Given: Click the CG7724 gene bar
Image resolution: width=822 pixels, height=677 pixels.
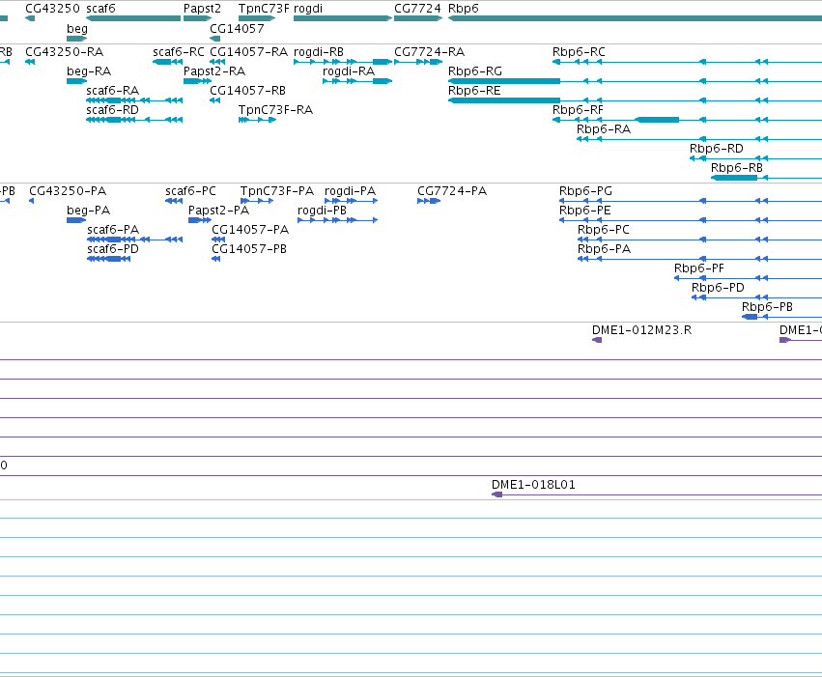Looking at the screenshot, I should [x=418, y=18].
